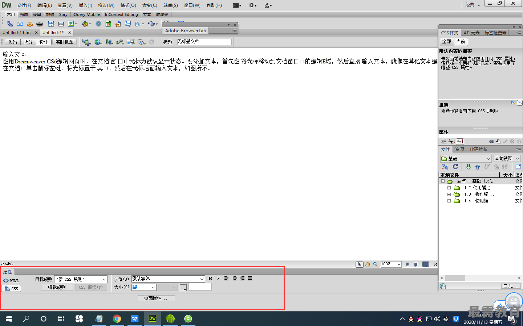523x326 pixels.
Task: Click the 页面属性 button
Action: tap(156, 298)
